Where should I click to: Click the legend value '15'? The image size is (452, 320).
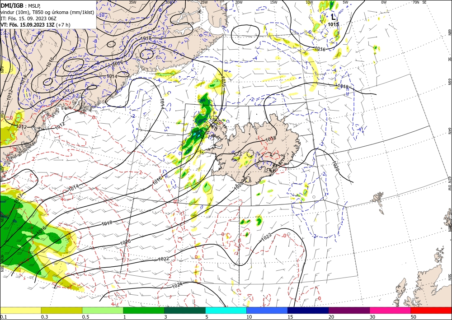click(x=290, y=317)
